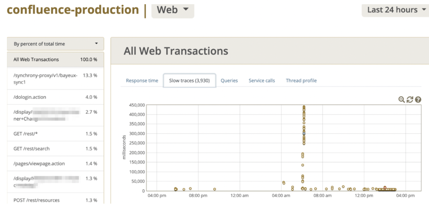
Task: Select the blurred /display/ 1.3 % transaction
Action: tap(55, 182)
